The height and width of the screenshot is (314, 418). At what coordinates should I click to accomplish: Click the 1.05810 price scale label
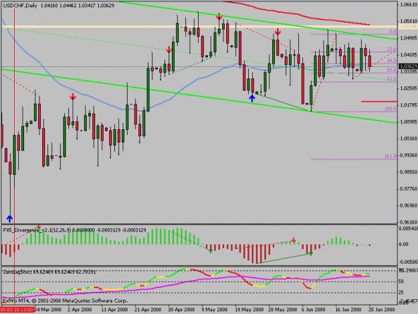[409, 21]
